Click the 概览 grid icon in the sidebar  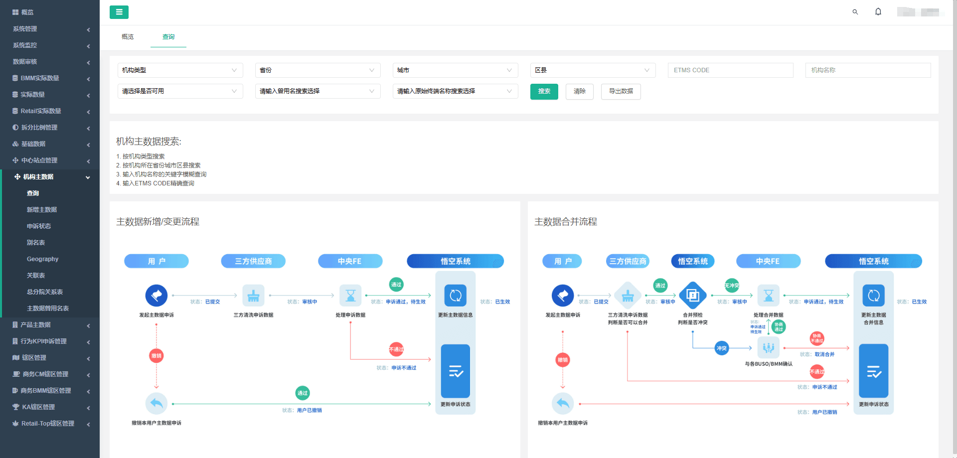coord(14,12)
